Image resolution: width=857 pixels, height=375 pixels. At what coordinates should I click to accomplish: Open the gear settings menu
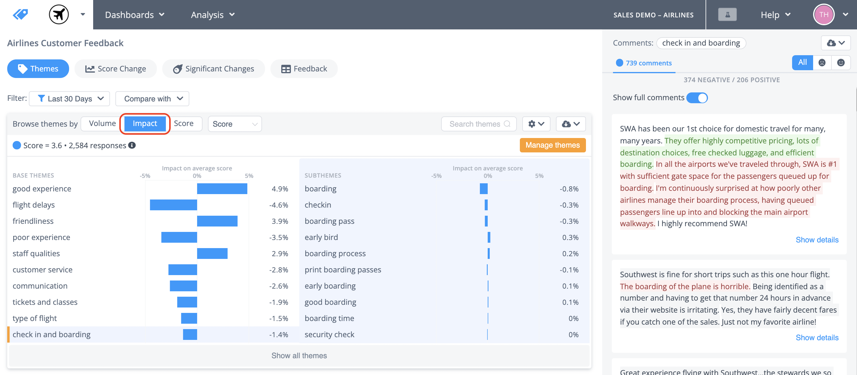[536, 124]
